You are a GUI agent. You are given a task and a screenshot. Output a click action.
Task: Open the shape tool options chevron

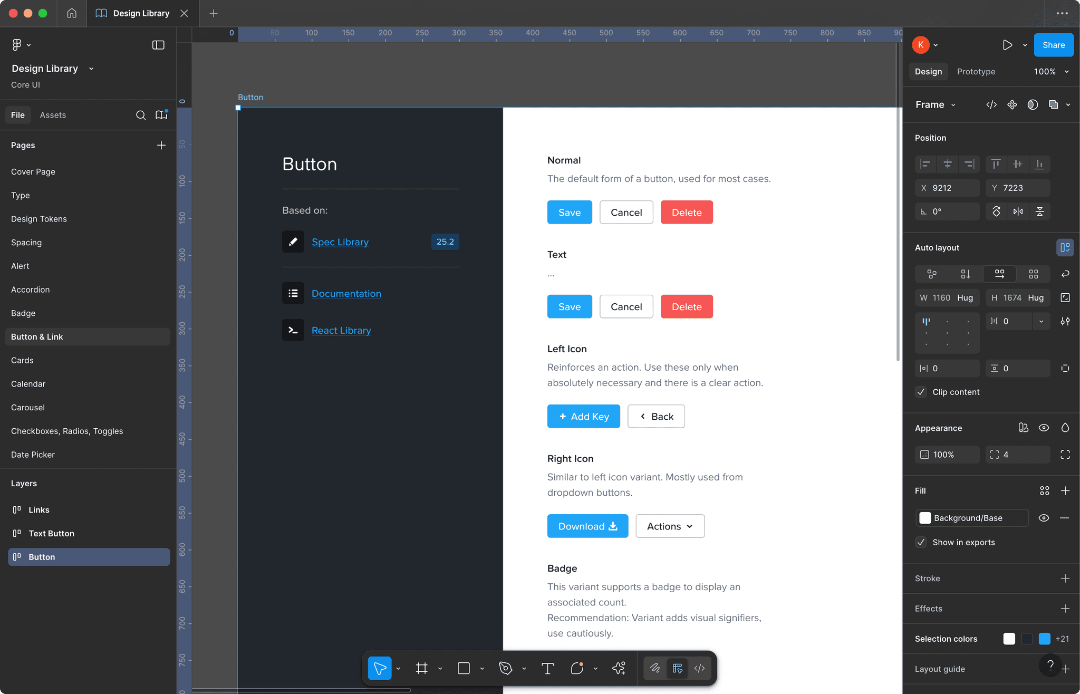(x=481, y=668)
